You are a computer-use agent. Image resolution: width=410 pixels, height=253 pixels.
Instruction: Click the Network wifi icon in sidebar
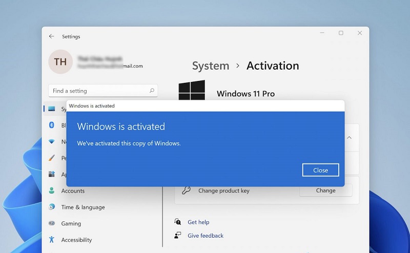(52, 141)
